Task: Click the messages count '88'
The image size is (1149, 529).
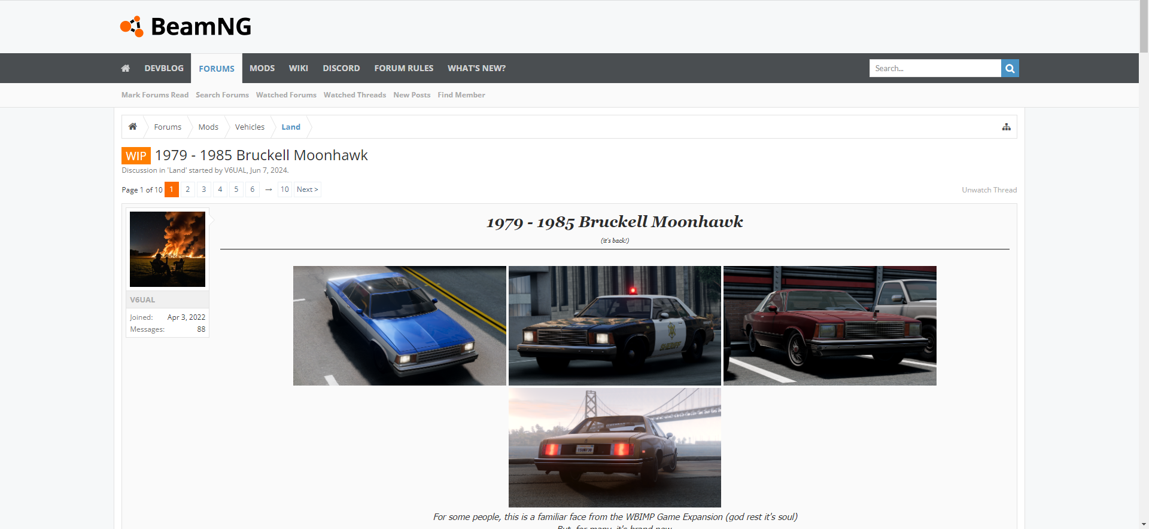Action: pos(201,329)
